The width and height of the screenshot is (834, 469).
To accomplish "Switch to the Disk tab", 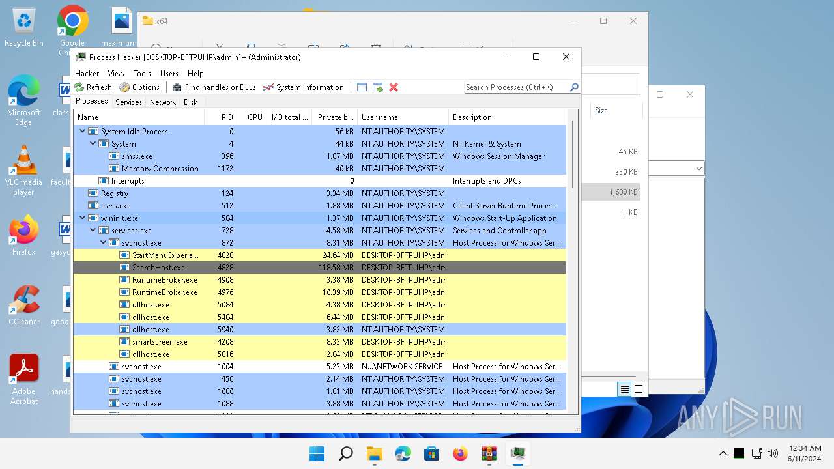I will point(190,102).
